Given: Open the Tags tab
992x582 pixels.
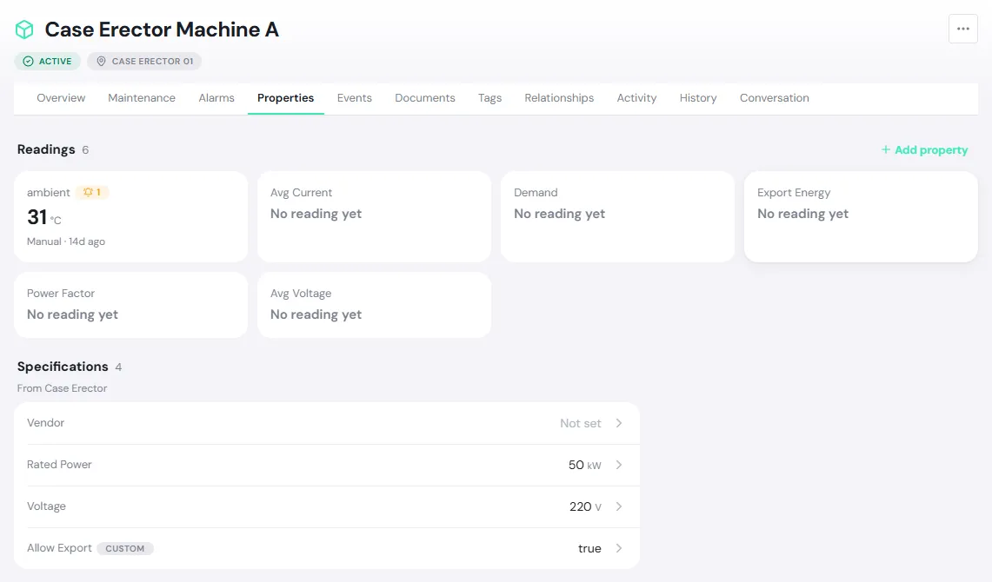Looking at the screenshot, I should (489, 98).
